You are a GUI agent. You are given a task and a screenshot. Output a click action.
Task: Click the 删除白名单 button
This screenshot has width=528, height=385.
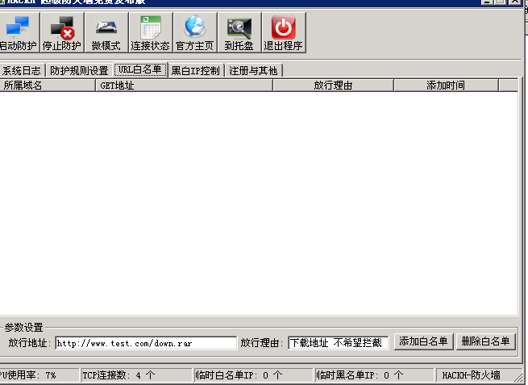click(x=485, y=342)
